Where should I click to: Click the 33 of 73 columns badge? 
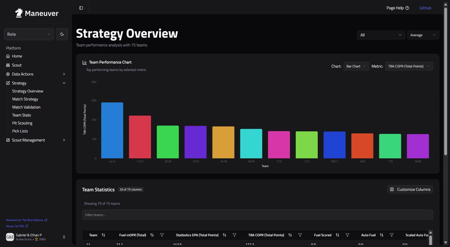pos(131,190)
